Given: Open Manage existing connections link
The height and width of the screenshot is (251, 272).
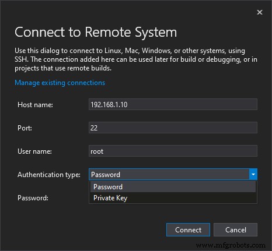Looking at the screenshot, I should point(60,83).
